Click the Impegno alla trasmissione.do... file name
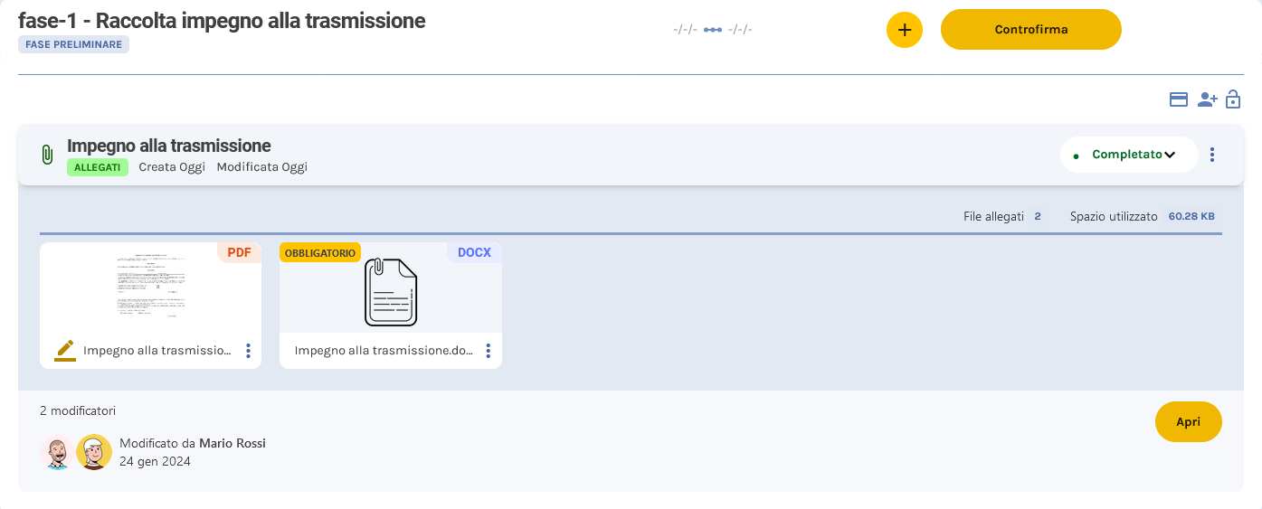This screenshot has width=1262, height=509. pos(384,351)
